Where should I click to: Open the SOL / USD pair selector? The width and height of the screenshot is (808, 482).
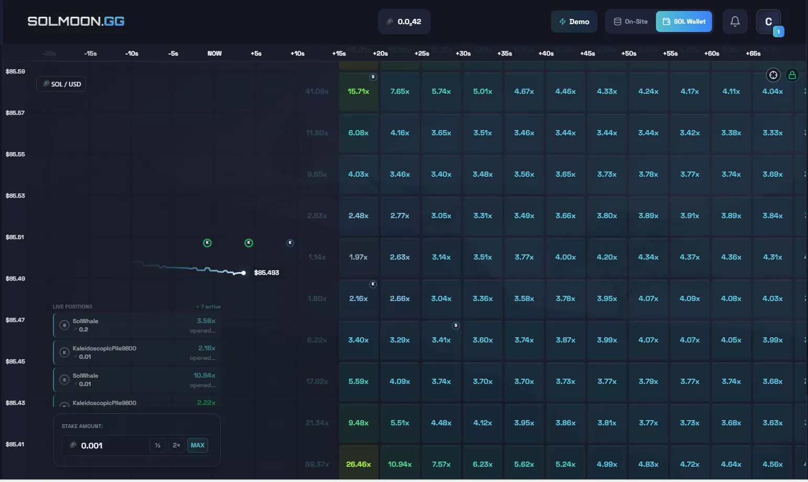coord(61,84)
